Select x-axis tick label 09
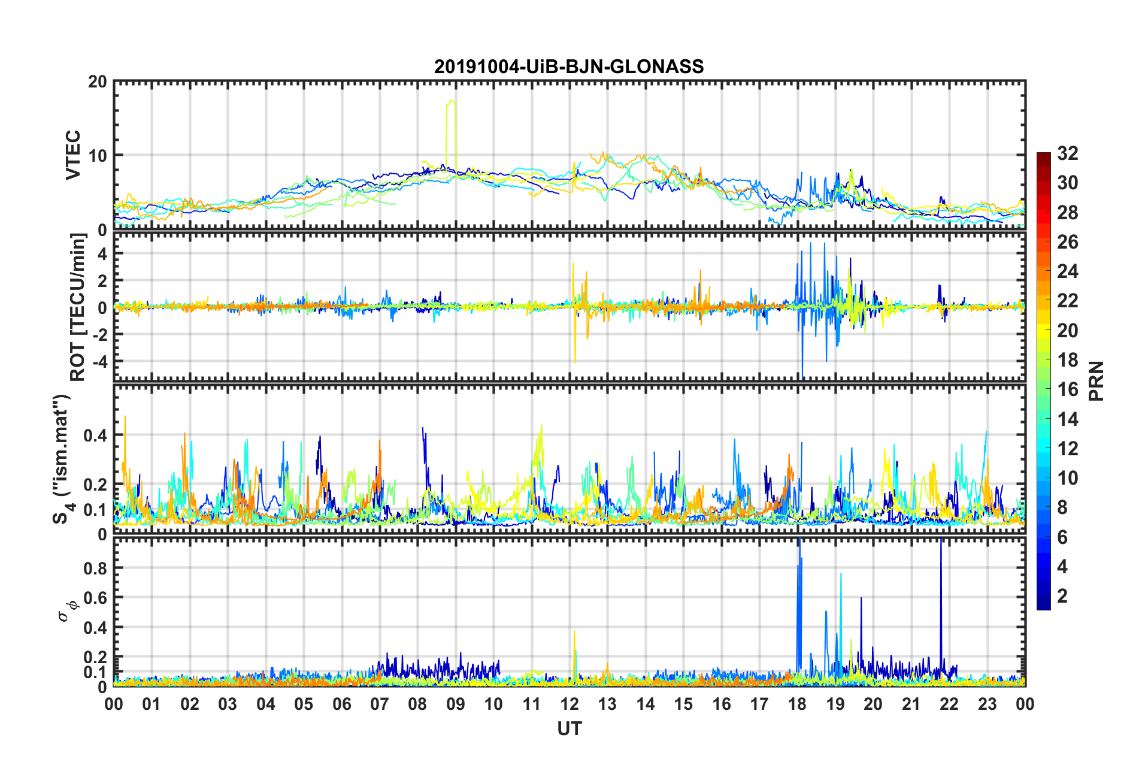Image resolution: width=1139 pixels, height=762 pixels. tap(456, 704)
